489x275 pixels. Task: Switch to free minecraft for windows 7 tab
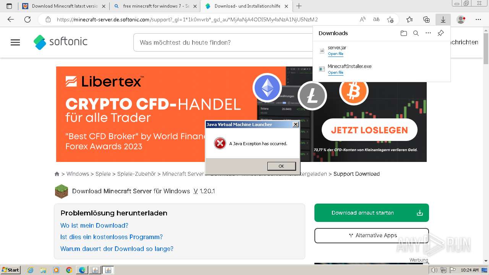pyautogui.click(x=155, y=6)
